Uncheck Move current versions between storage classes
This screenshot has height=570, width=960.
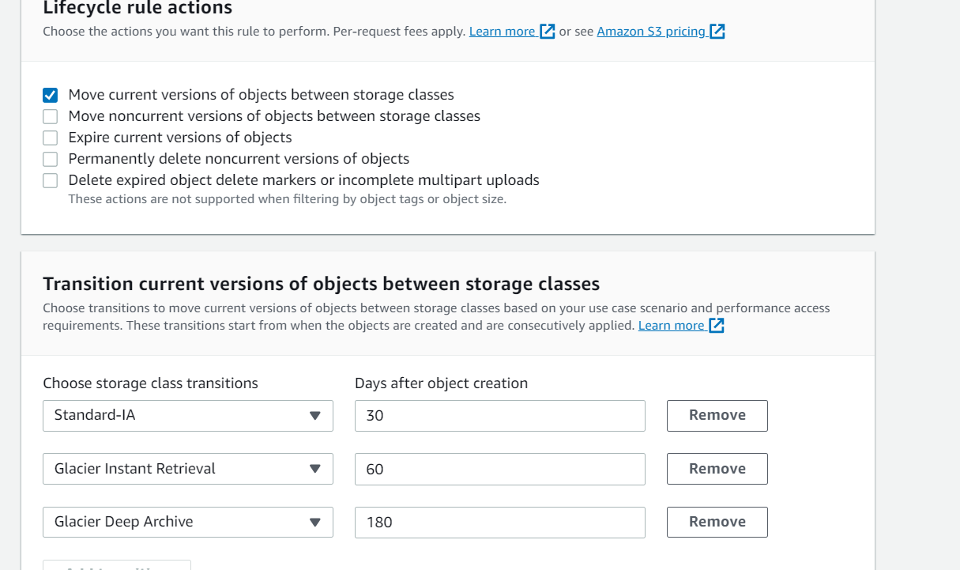(51, 95)
